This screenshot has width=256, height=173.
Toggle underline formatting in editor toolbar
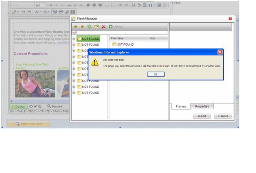click(62, 5)
